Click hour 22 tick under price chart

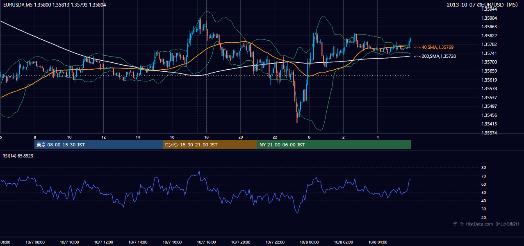275,137
